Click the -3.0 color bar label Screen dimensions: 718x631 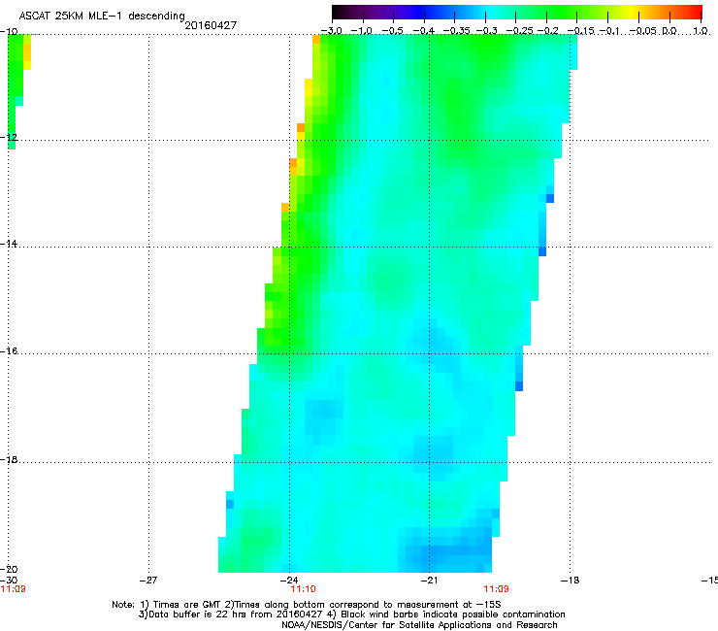point(332,31)
